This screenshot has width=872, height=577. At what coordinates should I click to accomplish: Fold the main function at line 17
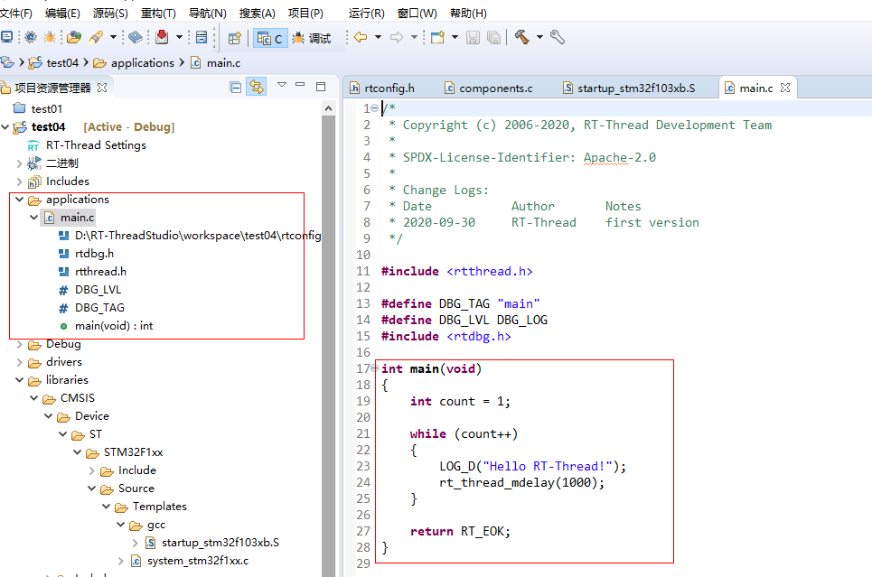[x=375, y=368]
